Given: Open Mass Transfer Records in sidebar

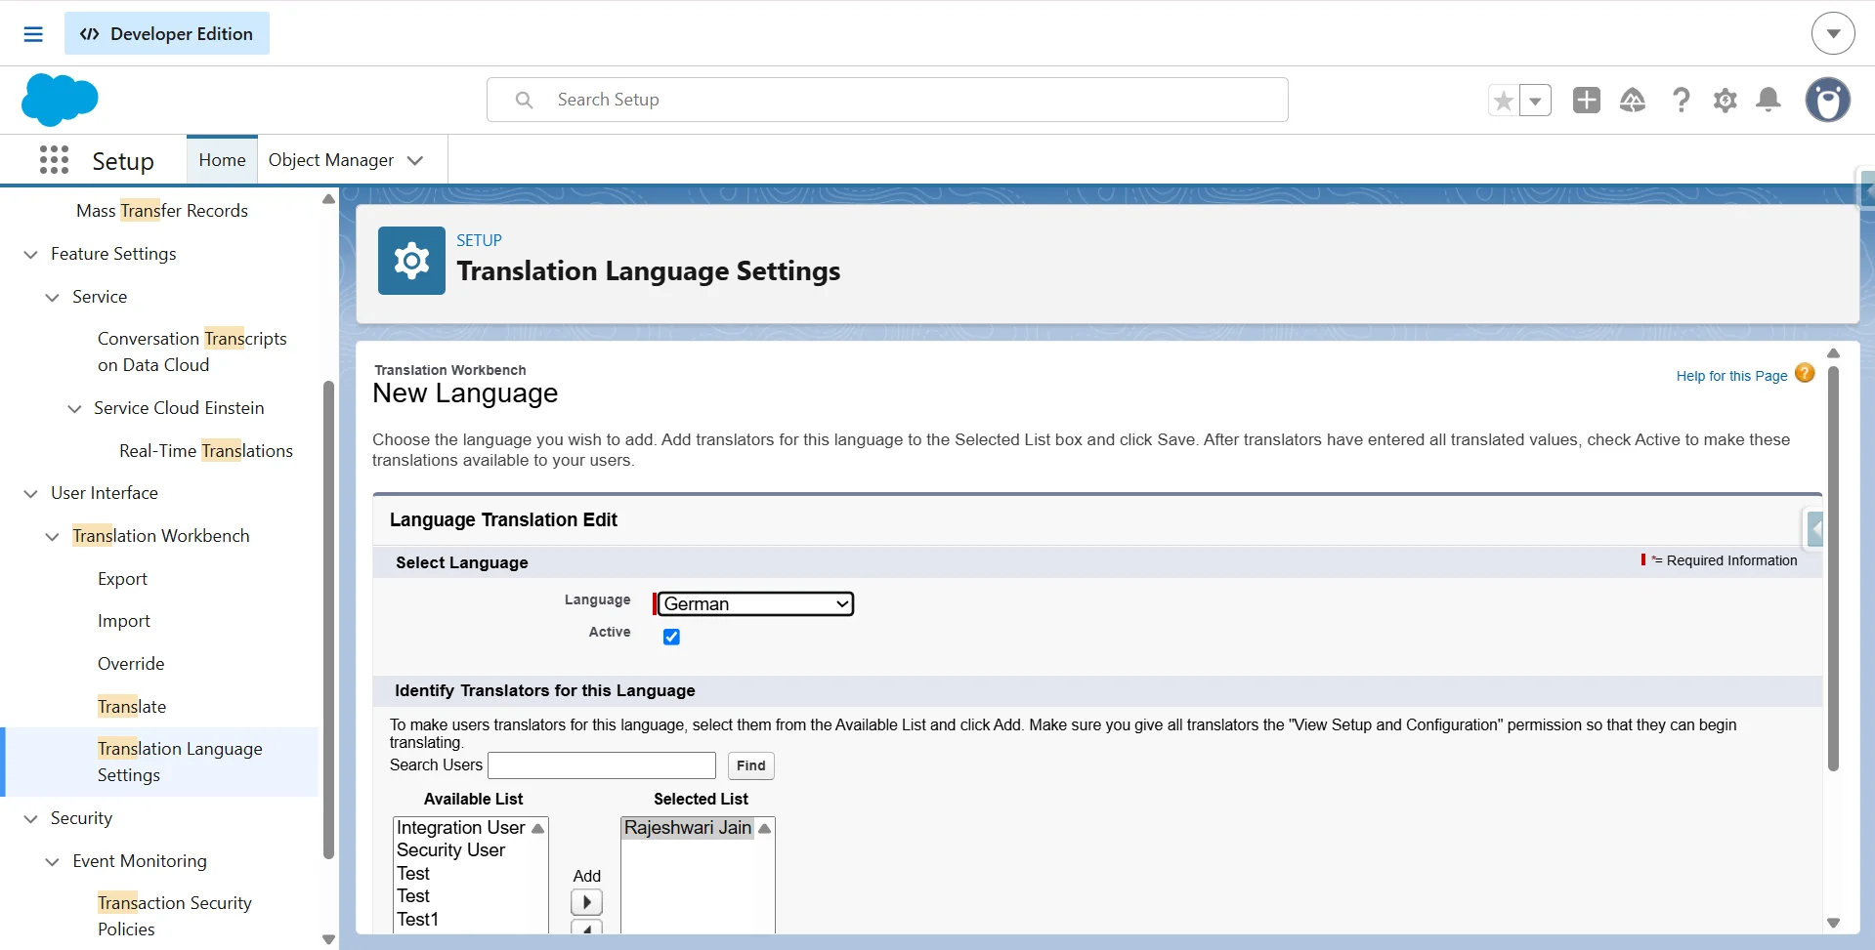Looking at the screenshot, I should click(162, 211).
